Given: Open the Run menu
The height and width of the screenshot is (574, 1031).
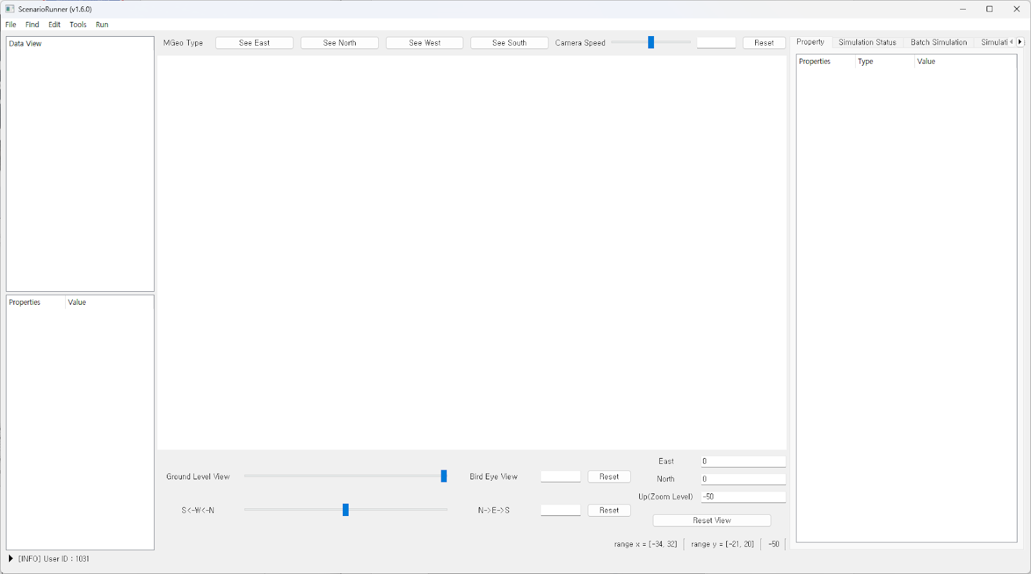Looking at the screenshot, I should (102, 24).
